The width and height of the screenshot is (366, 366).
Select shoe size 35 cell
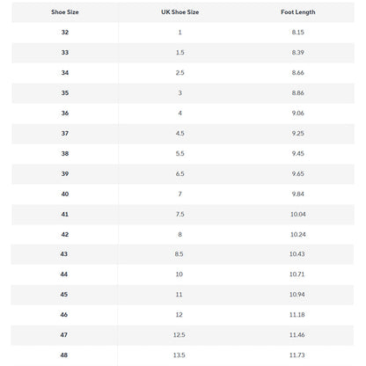pos(65,93)
